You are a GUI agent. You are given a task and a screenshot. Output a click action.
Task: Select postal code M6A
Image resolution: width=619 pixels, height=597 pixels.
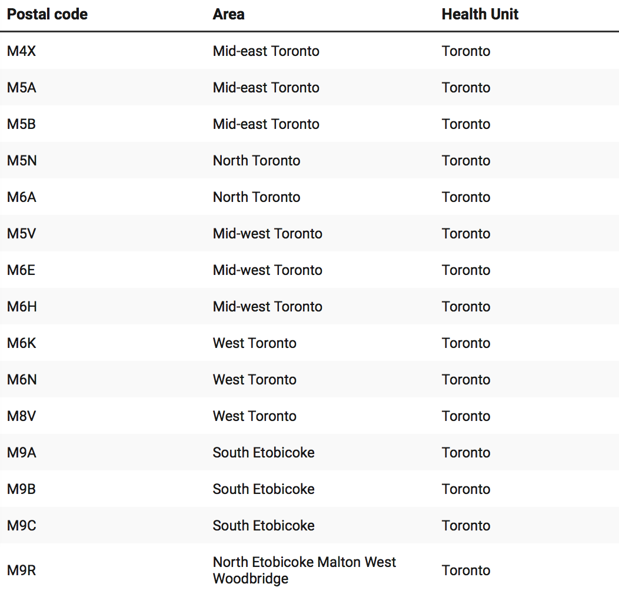click(x=22, y=197)
